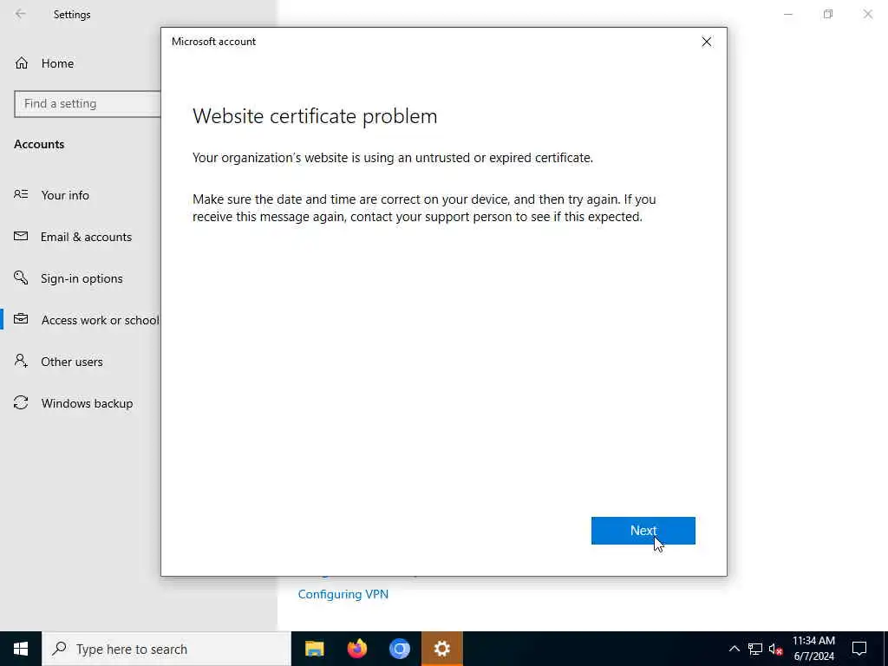
Task: Click the 'Microsoft account' dialog title
Action: (x=213, y=42)
